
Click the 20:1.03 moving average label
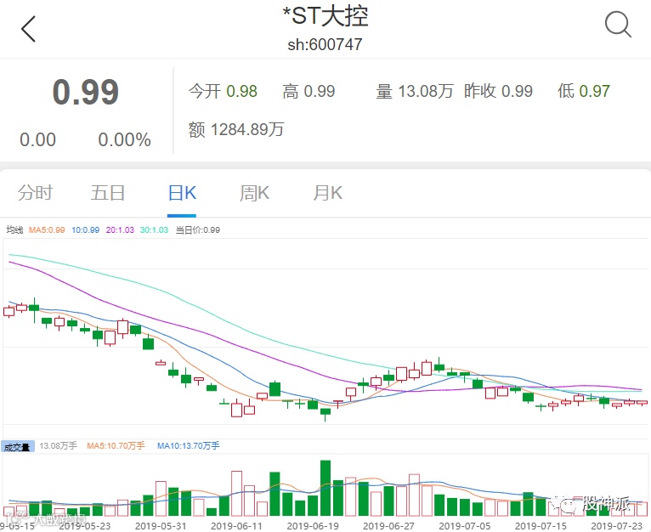pyautogui.click(x=120, y=229)
